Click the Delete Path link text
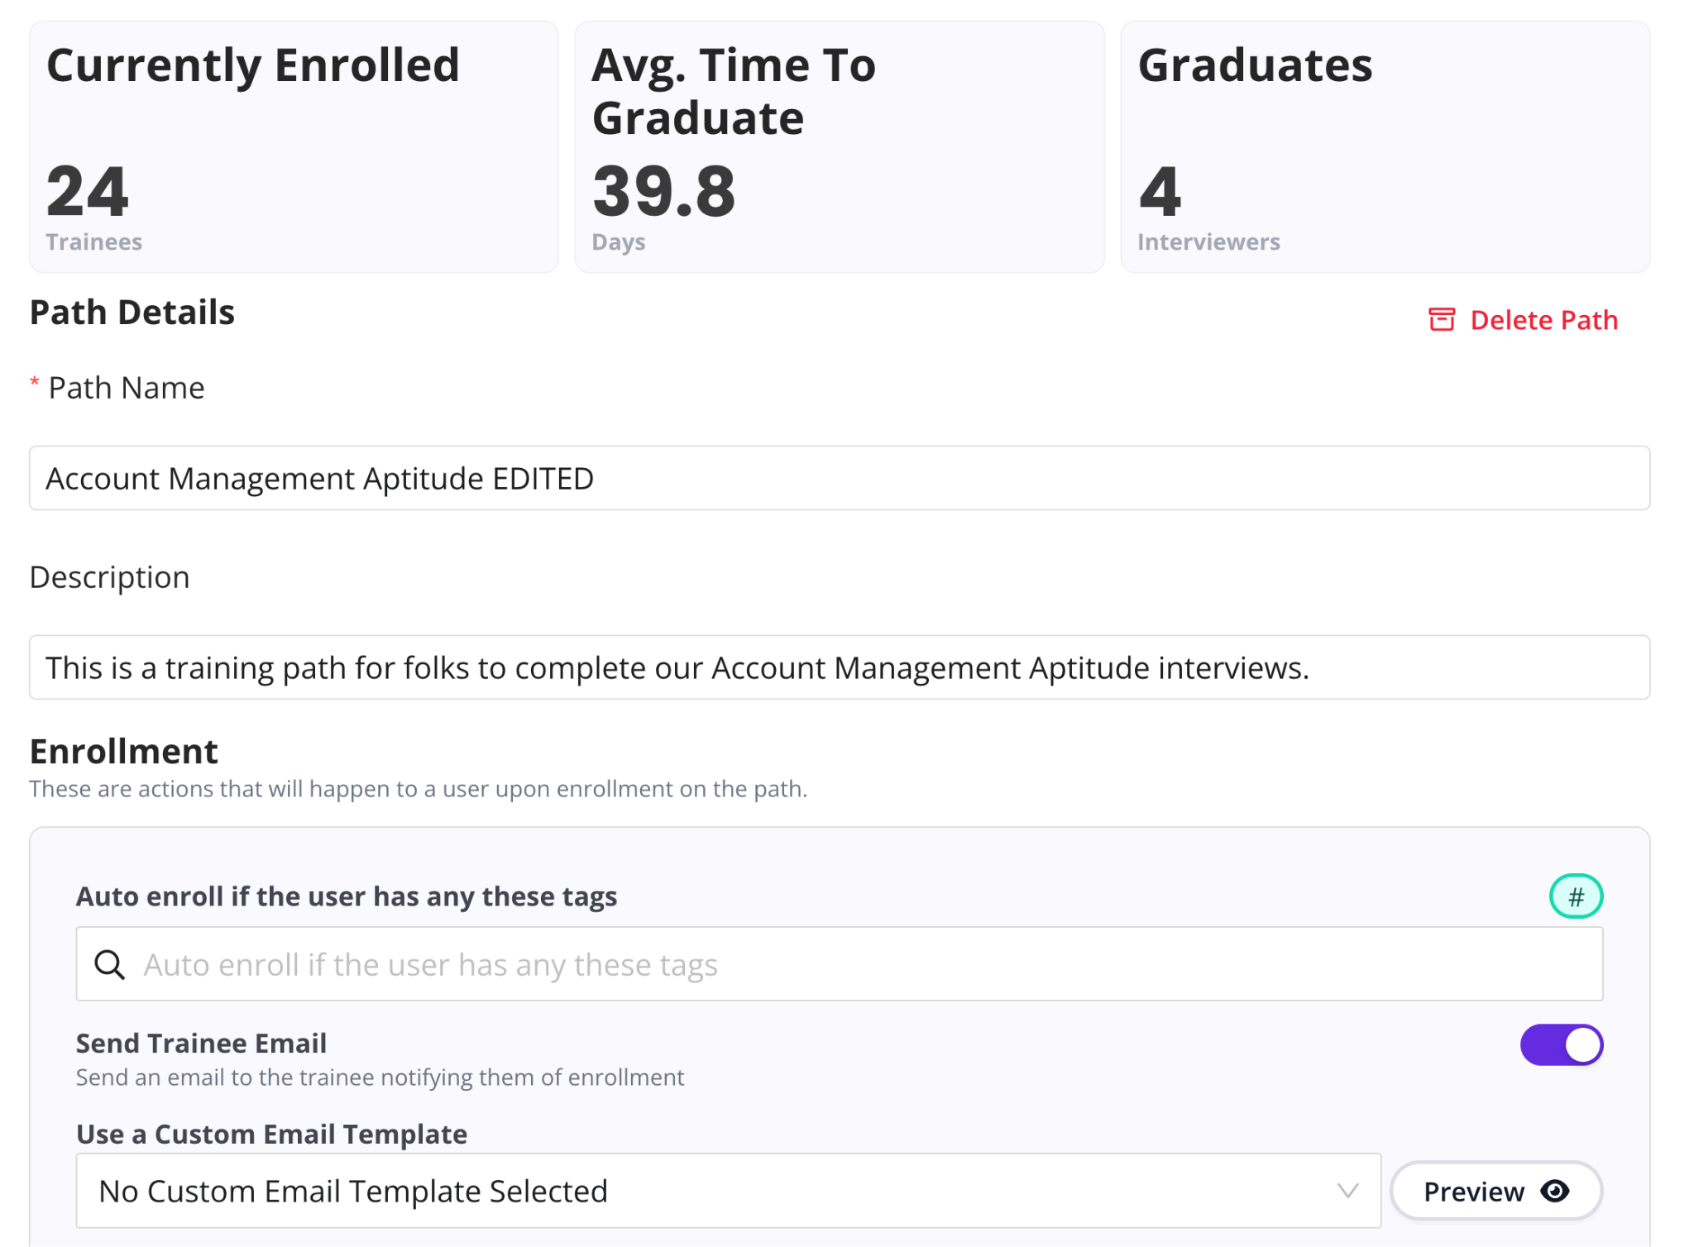1694x1247 pixels. pos(1543,320)
